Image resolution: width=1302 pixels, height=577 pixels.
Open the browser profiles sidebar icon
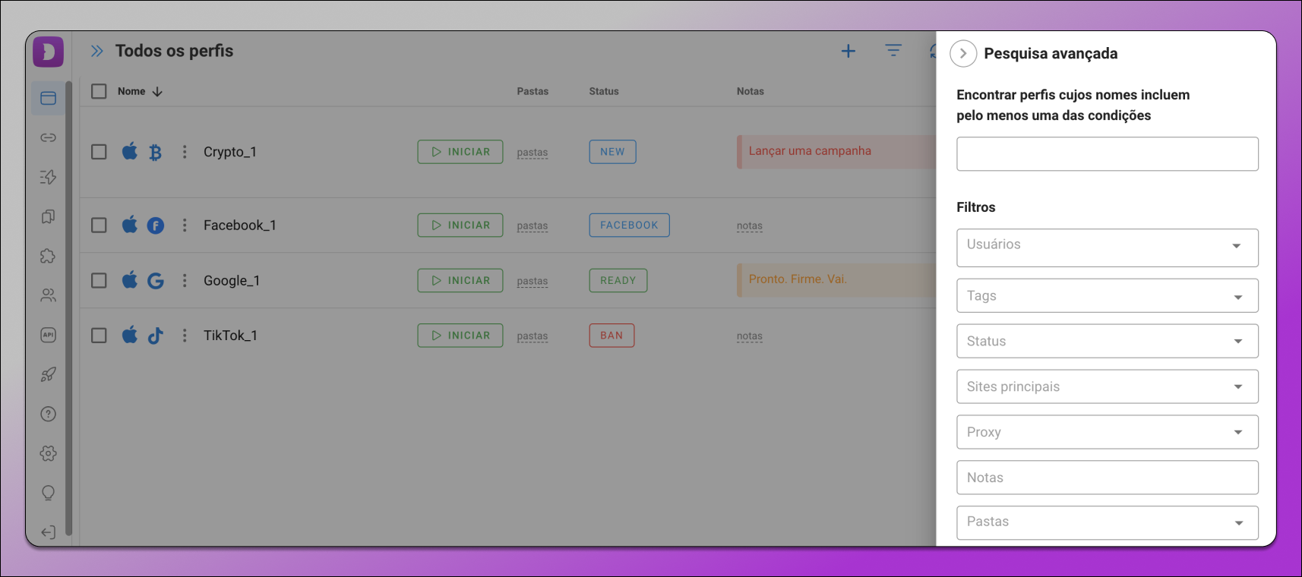[49, 98]
